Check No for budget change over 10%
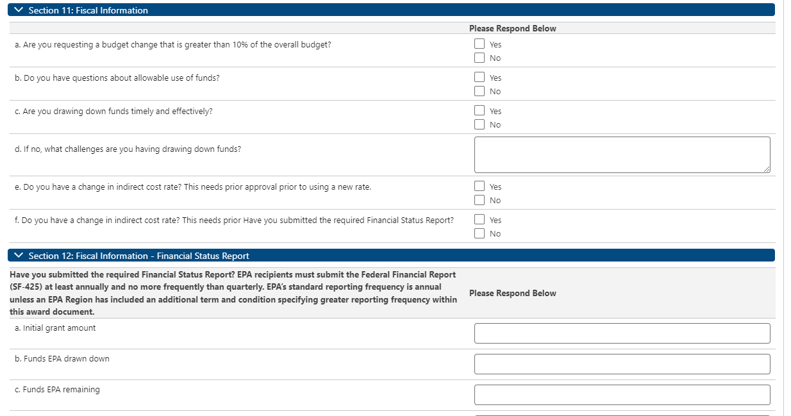Screen dimensions: 791x416 coord(479,58)
